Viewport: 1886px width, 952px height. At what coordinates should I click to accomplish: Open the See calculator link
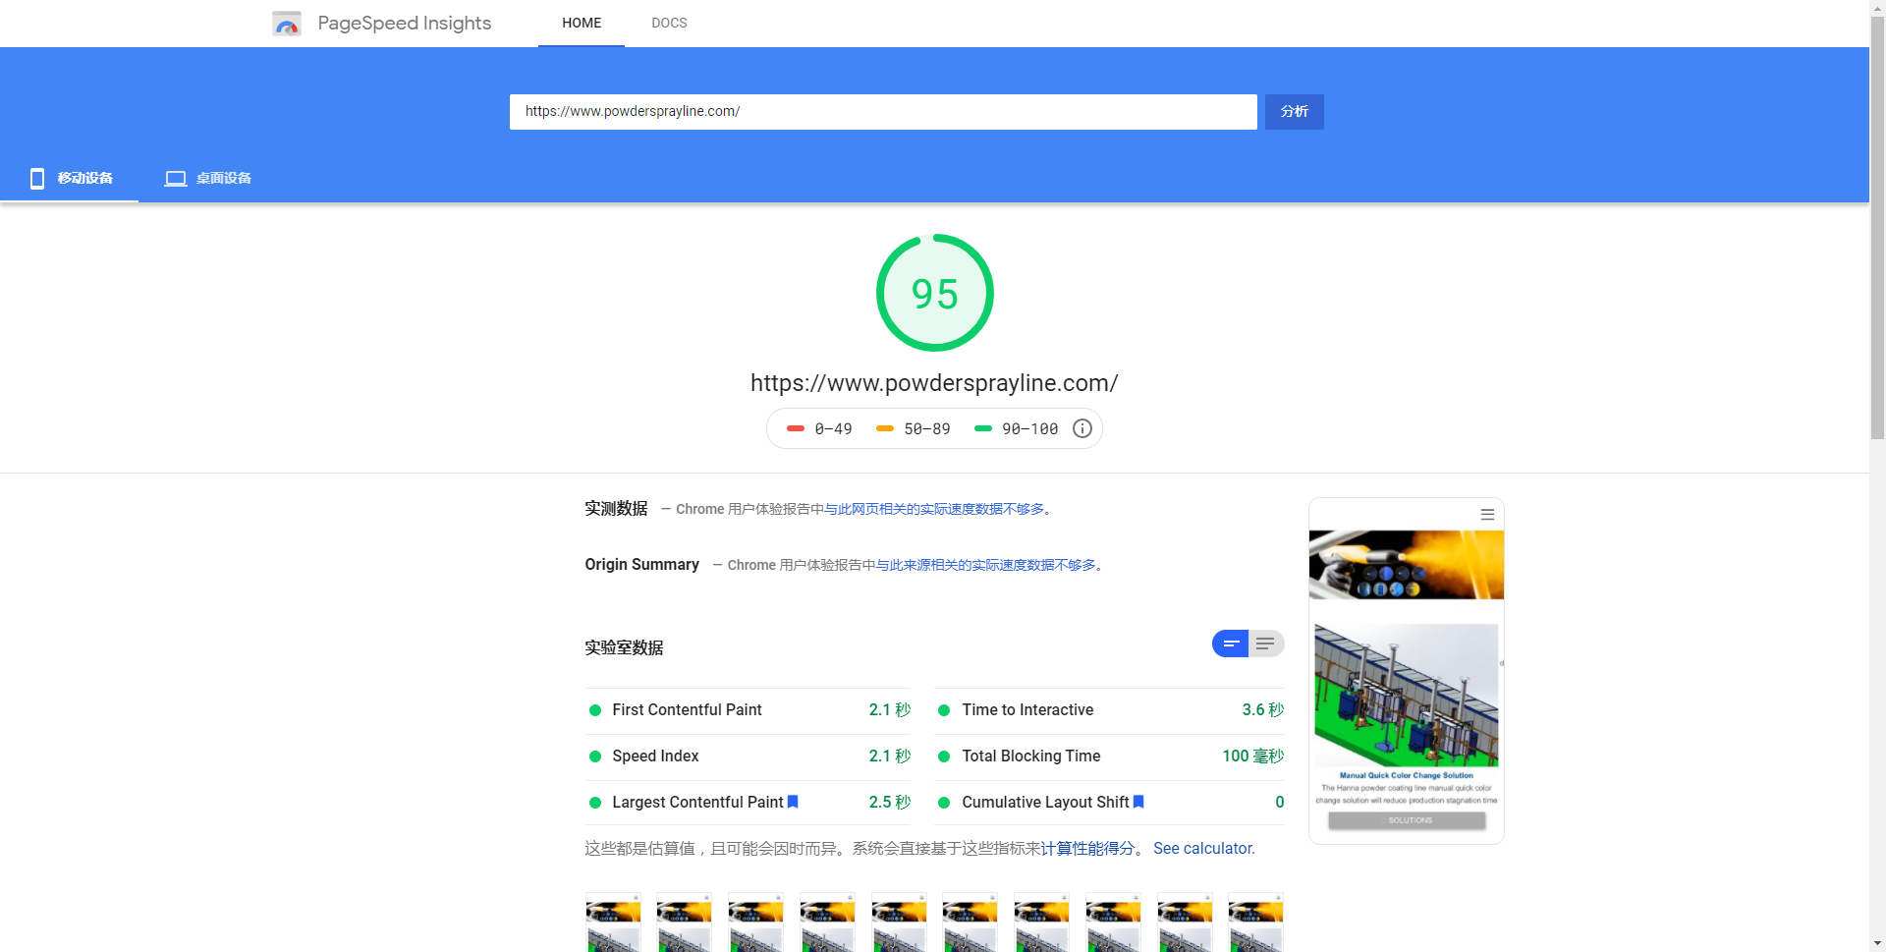tap(1203, 848)
